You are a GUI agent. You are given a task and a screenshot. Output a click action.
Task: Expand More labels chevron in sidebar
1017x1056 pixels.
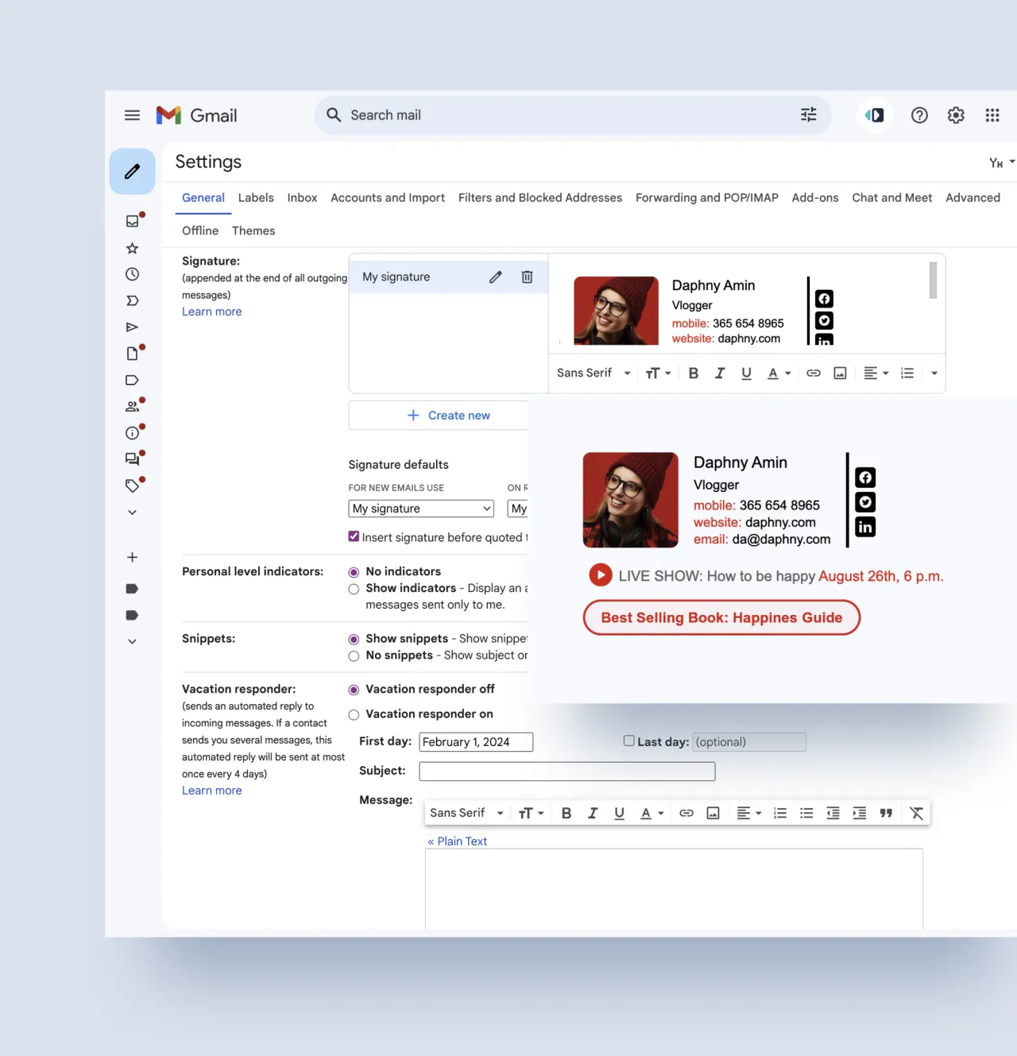(x=132, y=513)
